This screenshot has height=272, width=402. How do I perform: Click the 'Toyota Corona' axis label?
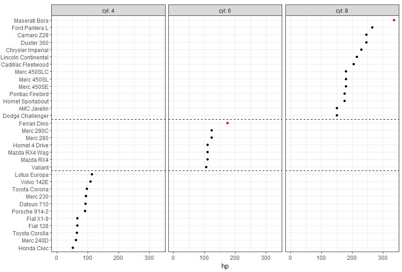coord(30,189)
